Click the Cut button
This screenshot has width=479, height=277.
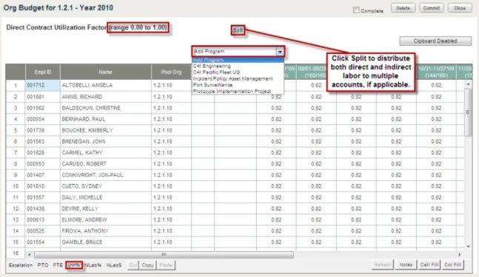[x=133, y=265]
